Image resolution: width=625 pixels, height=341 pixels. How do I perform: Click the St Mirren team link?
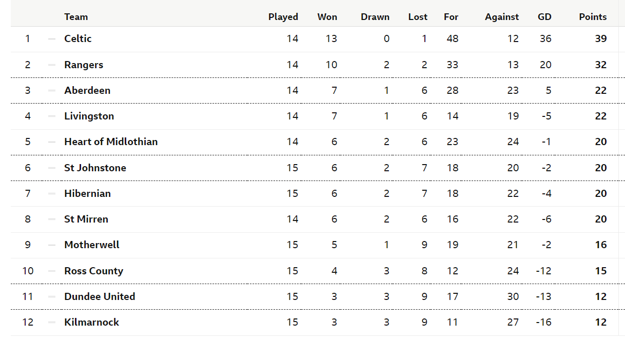click(x=86, y=219)
